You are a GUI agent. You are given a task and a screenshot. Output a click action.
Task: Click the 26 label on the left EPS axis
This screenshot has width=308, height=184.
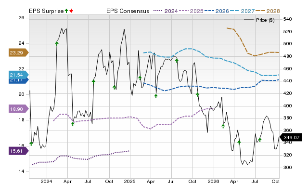click(21, 18)
